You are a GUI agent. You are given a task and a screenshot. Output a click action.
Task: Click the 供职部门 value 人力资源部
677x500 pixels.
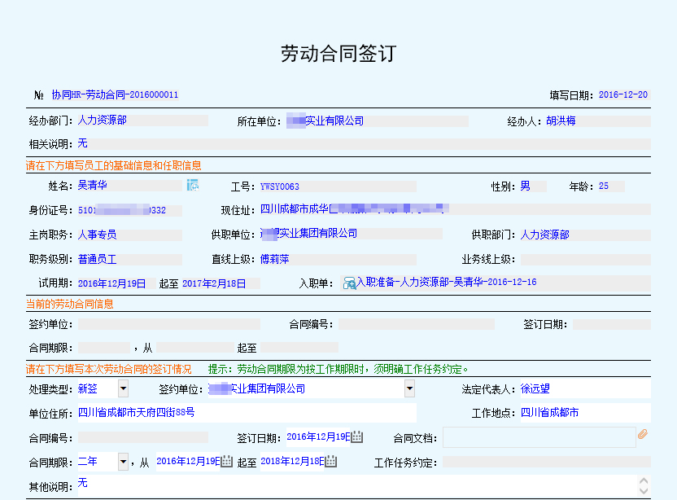click(x=545, y=235)
